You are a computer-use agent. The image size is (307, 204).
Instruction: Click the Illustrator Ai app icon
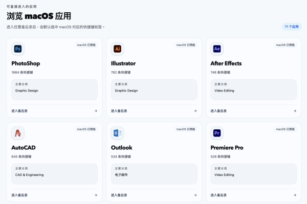click(x=118, y=49)
